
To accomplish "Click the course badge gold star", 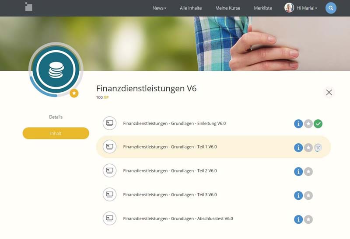I will point(74,93).
